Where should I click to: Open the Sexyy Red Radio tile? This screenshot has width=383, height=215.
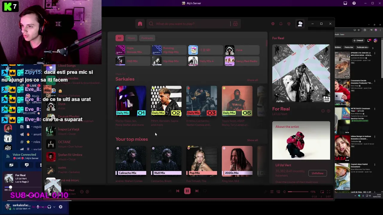coord(242,61)
